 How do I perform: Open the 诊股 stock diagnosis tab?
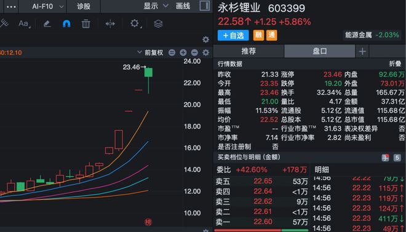[84, 7]
